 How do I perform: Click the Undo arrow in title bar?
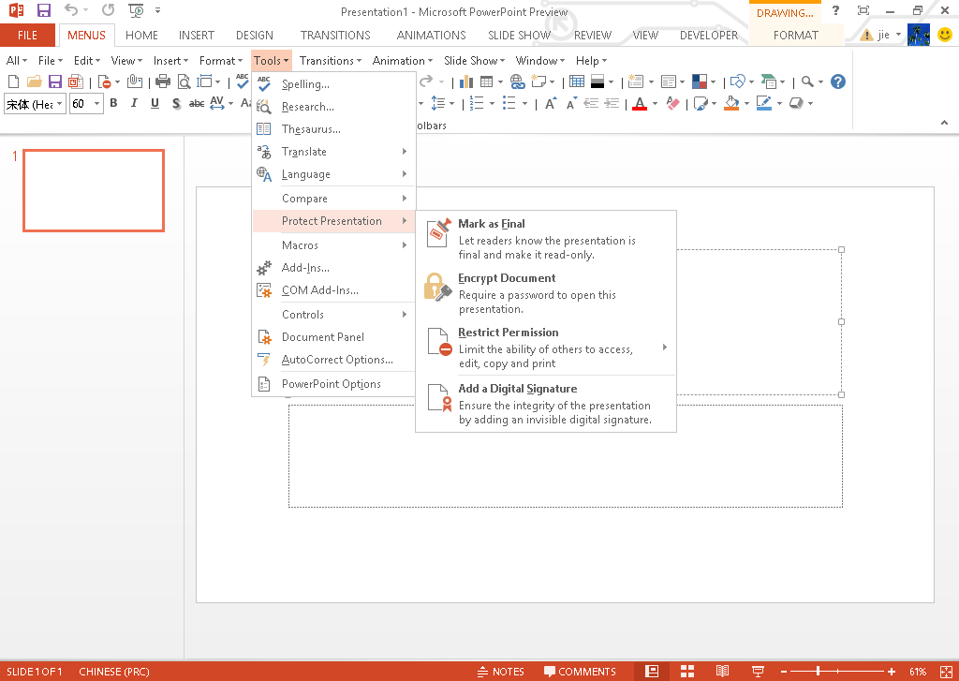coord(71,10)
